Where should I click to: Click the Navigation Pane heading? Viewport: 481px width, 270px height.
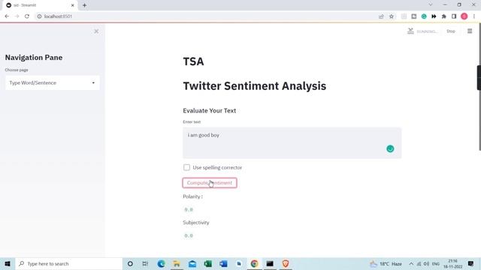(34, 58)
